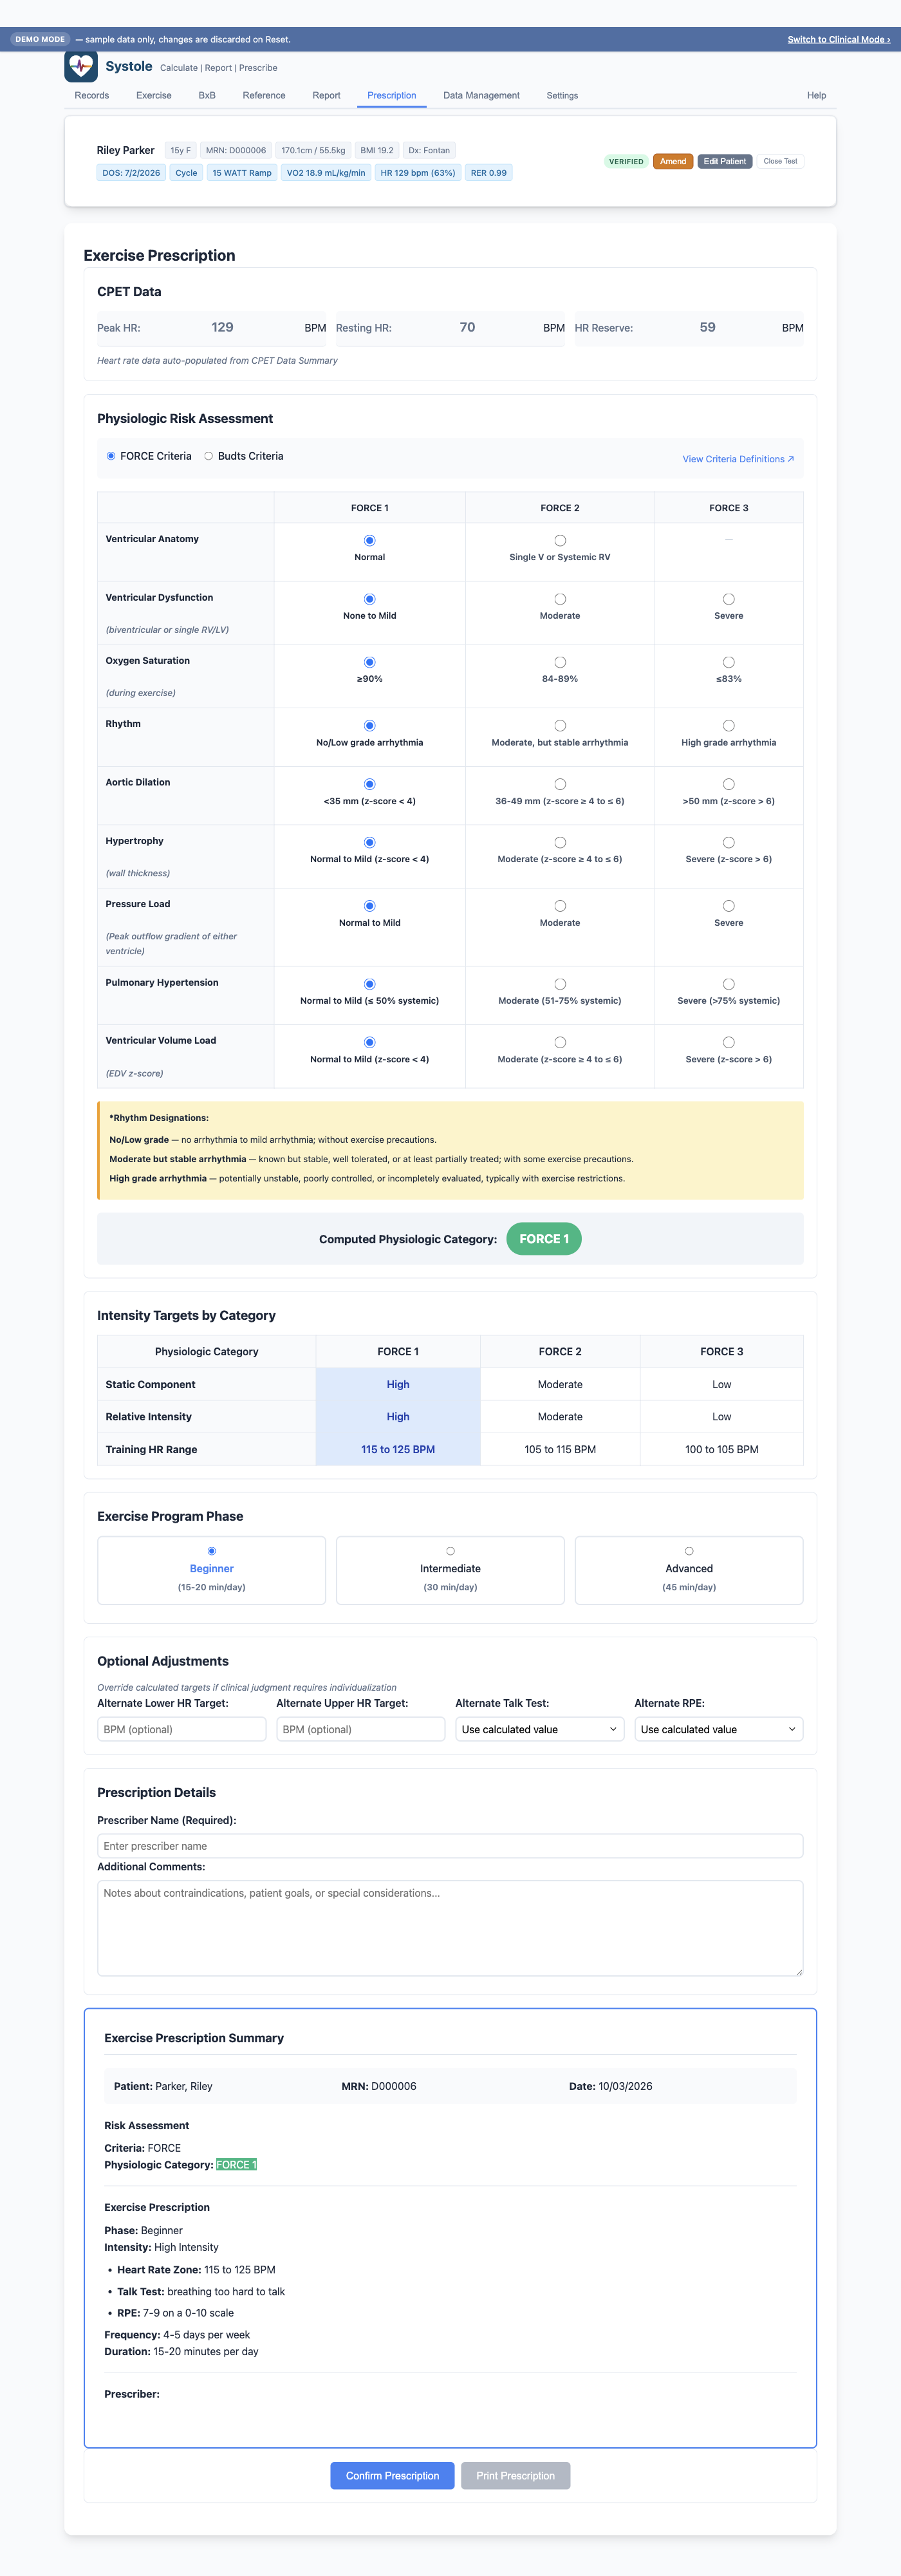Select Budts Criteria radio button
The image size is (901, 2576).
pyautogui.click(x=209, y=456)
